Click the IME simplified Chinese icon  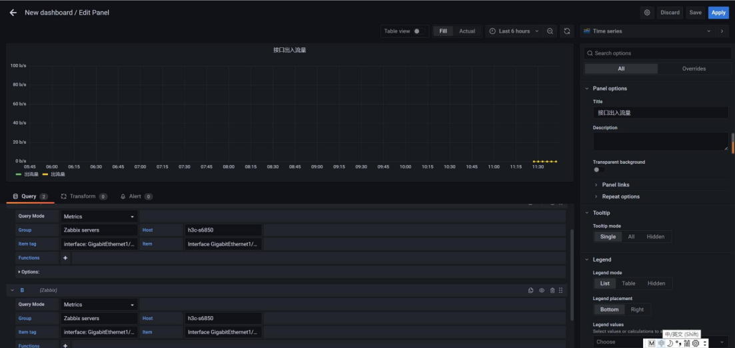click(687, 343)
